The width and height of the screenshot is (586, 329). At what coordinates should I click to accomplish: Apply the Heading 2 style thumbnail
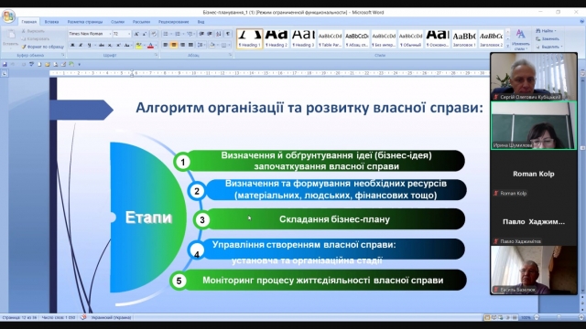point(277,38)
